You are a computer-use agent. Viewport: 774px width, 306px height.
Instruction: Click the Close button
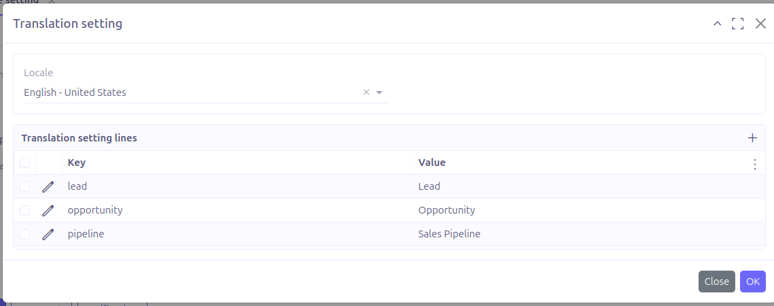[x=716, y=282]
